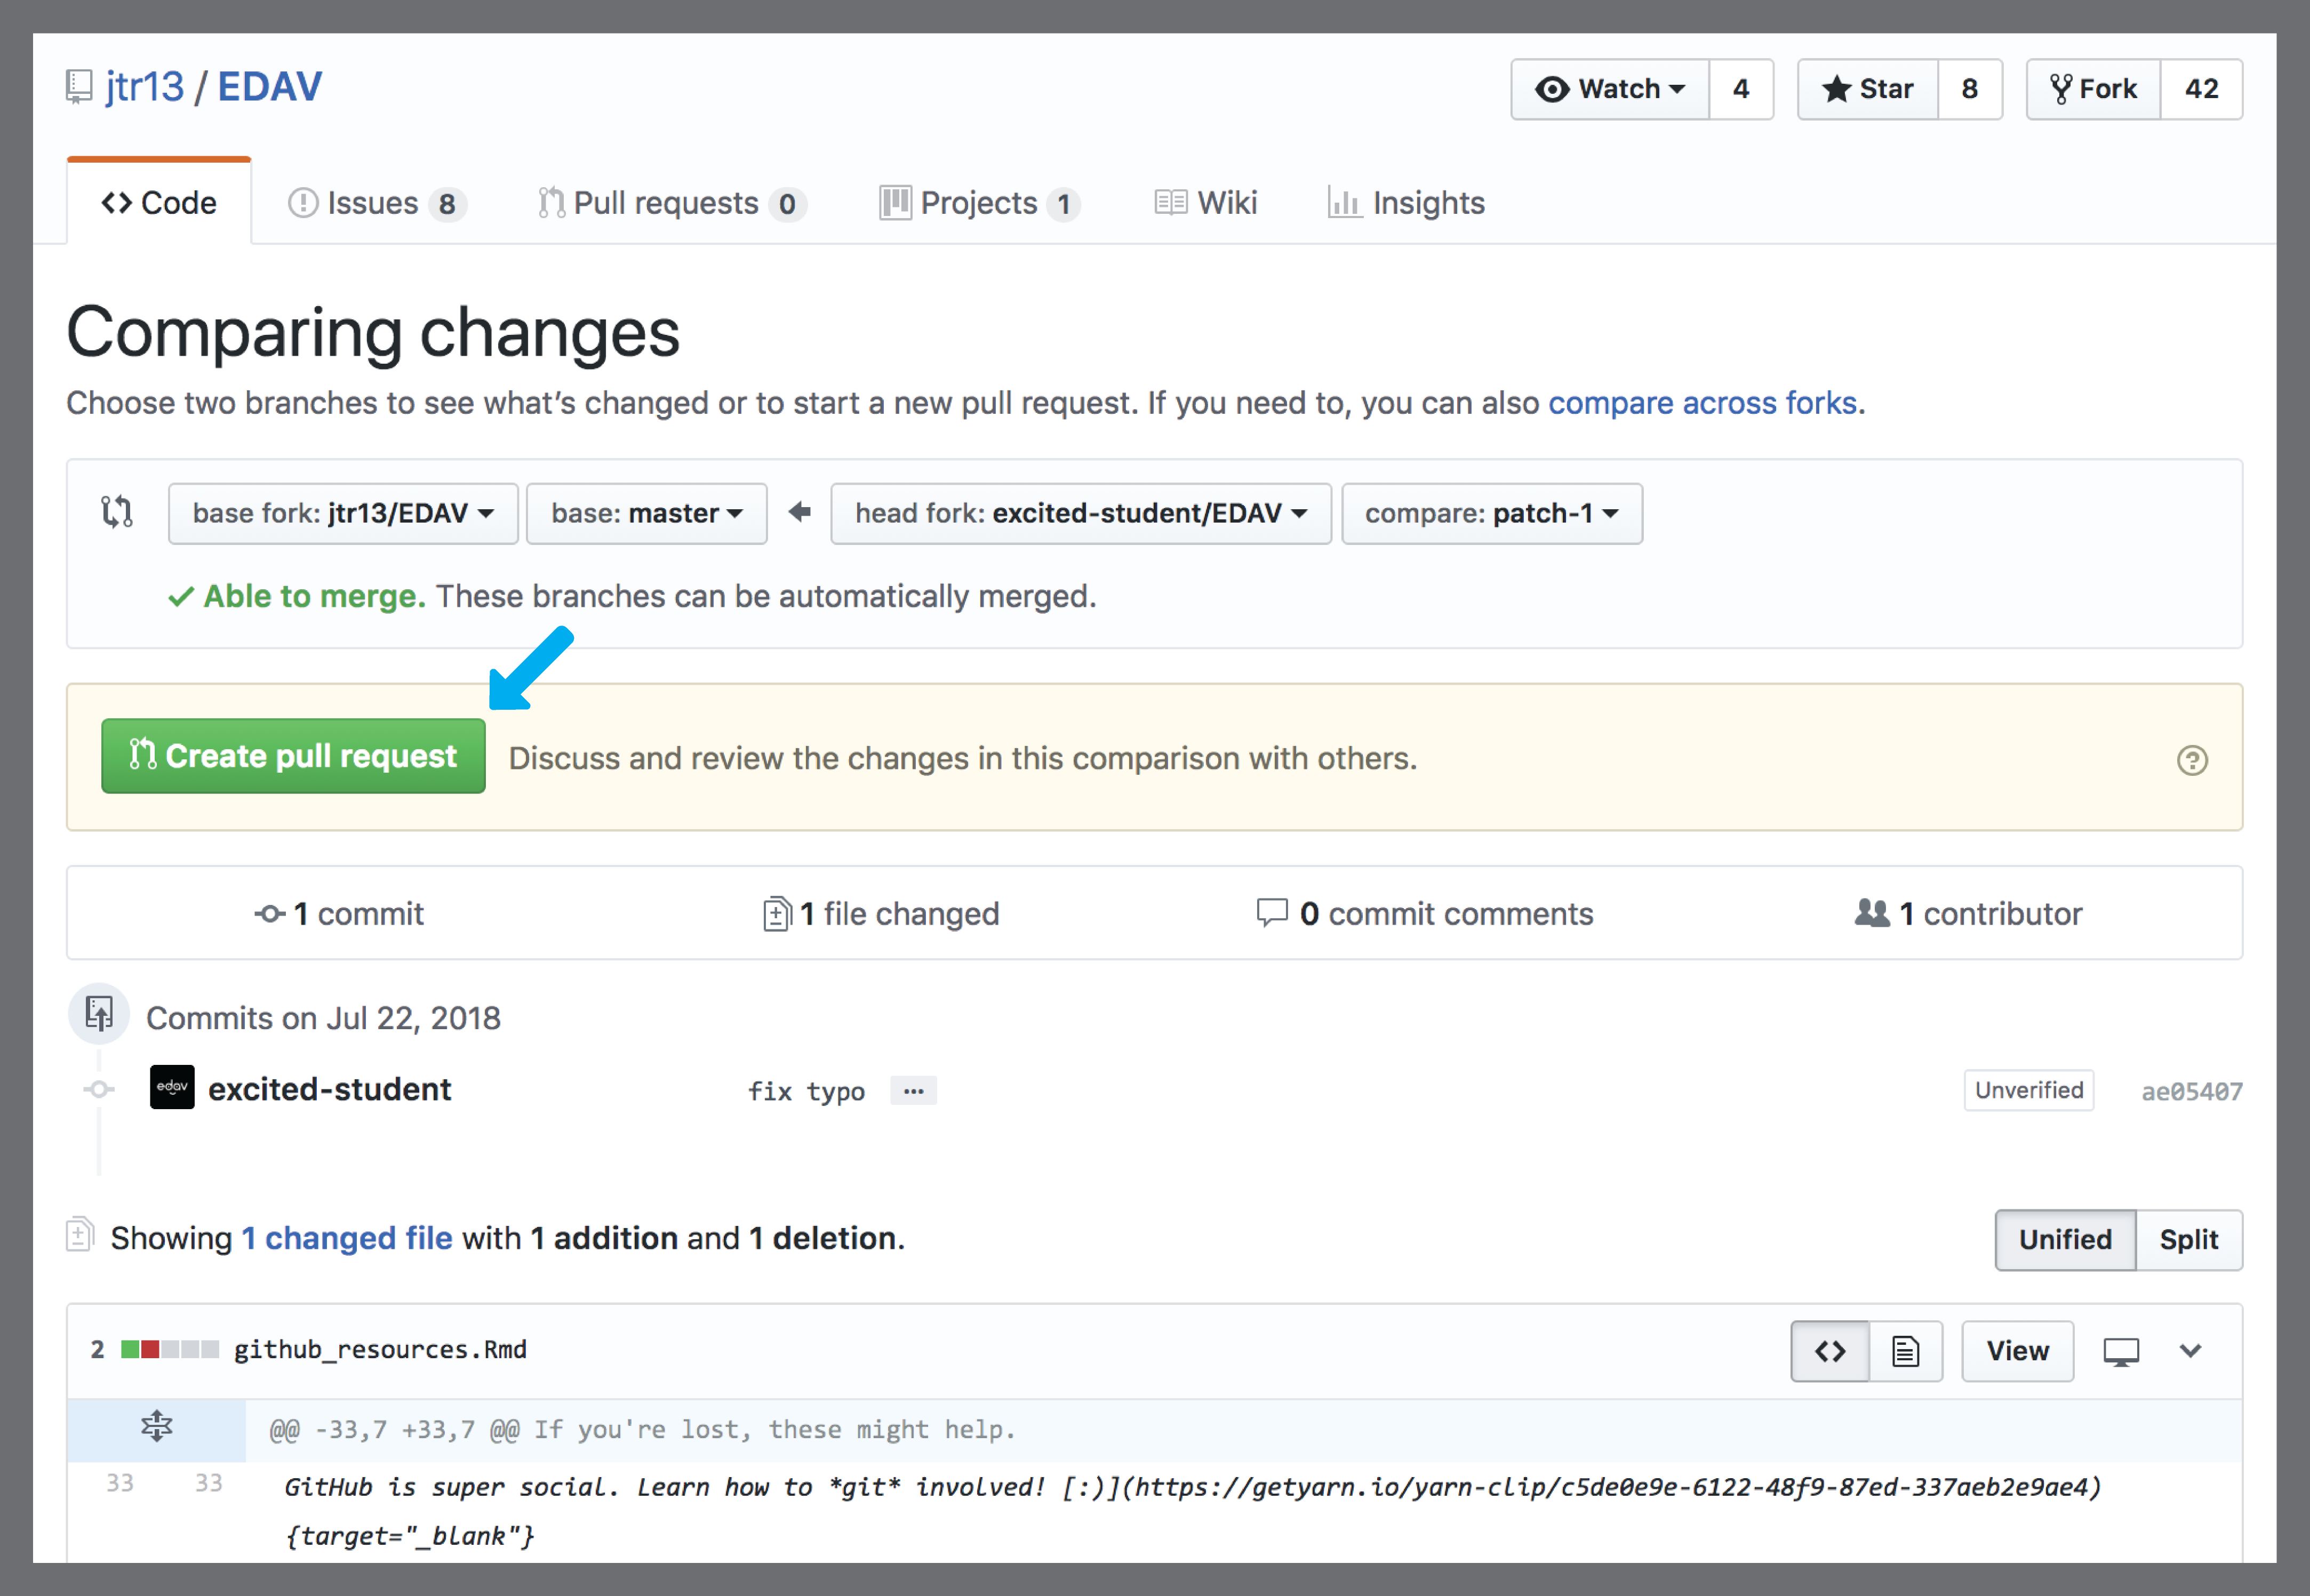Open the 1 commit section
Screen dimensions: 2310x1596
pos(339,914)
